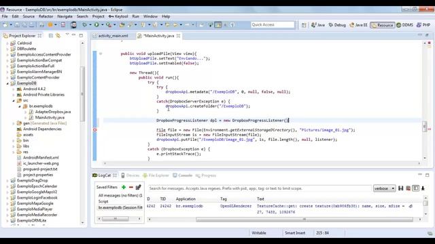
Task: Open the Debug button dropdown arrow
Action: tap(90, 25)
